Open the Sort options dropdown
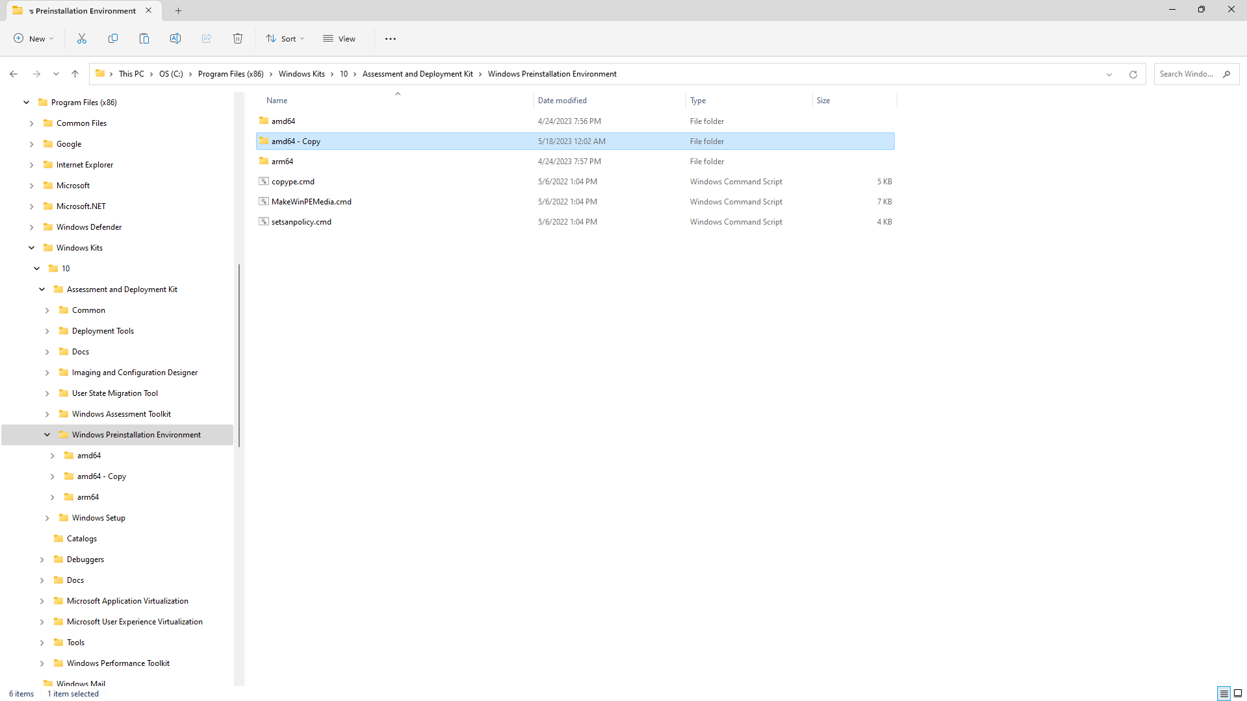 (285, 39)
